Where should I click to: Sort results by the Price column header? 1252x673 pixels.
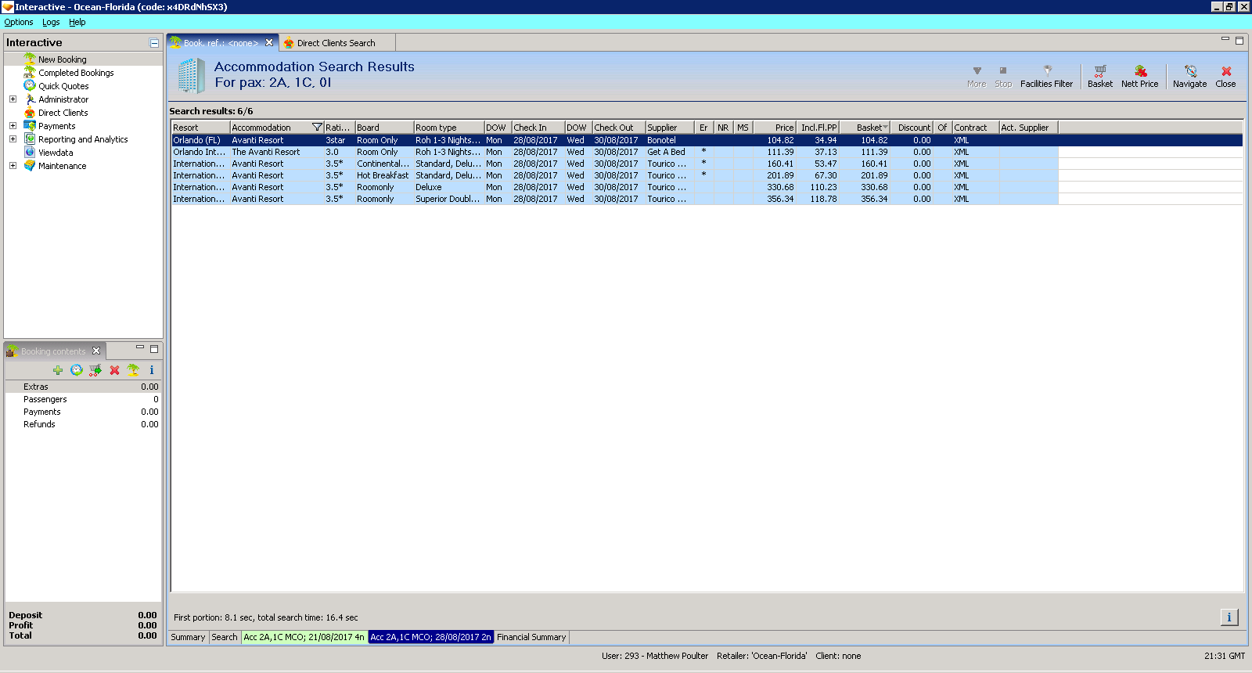775,128
